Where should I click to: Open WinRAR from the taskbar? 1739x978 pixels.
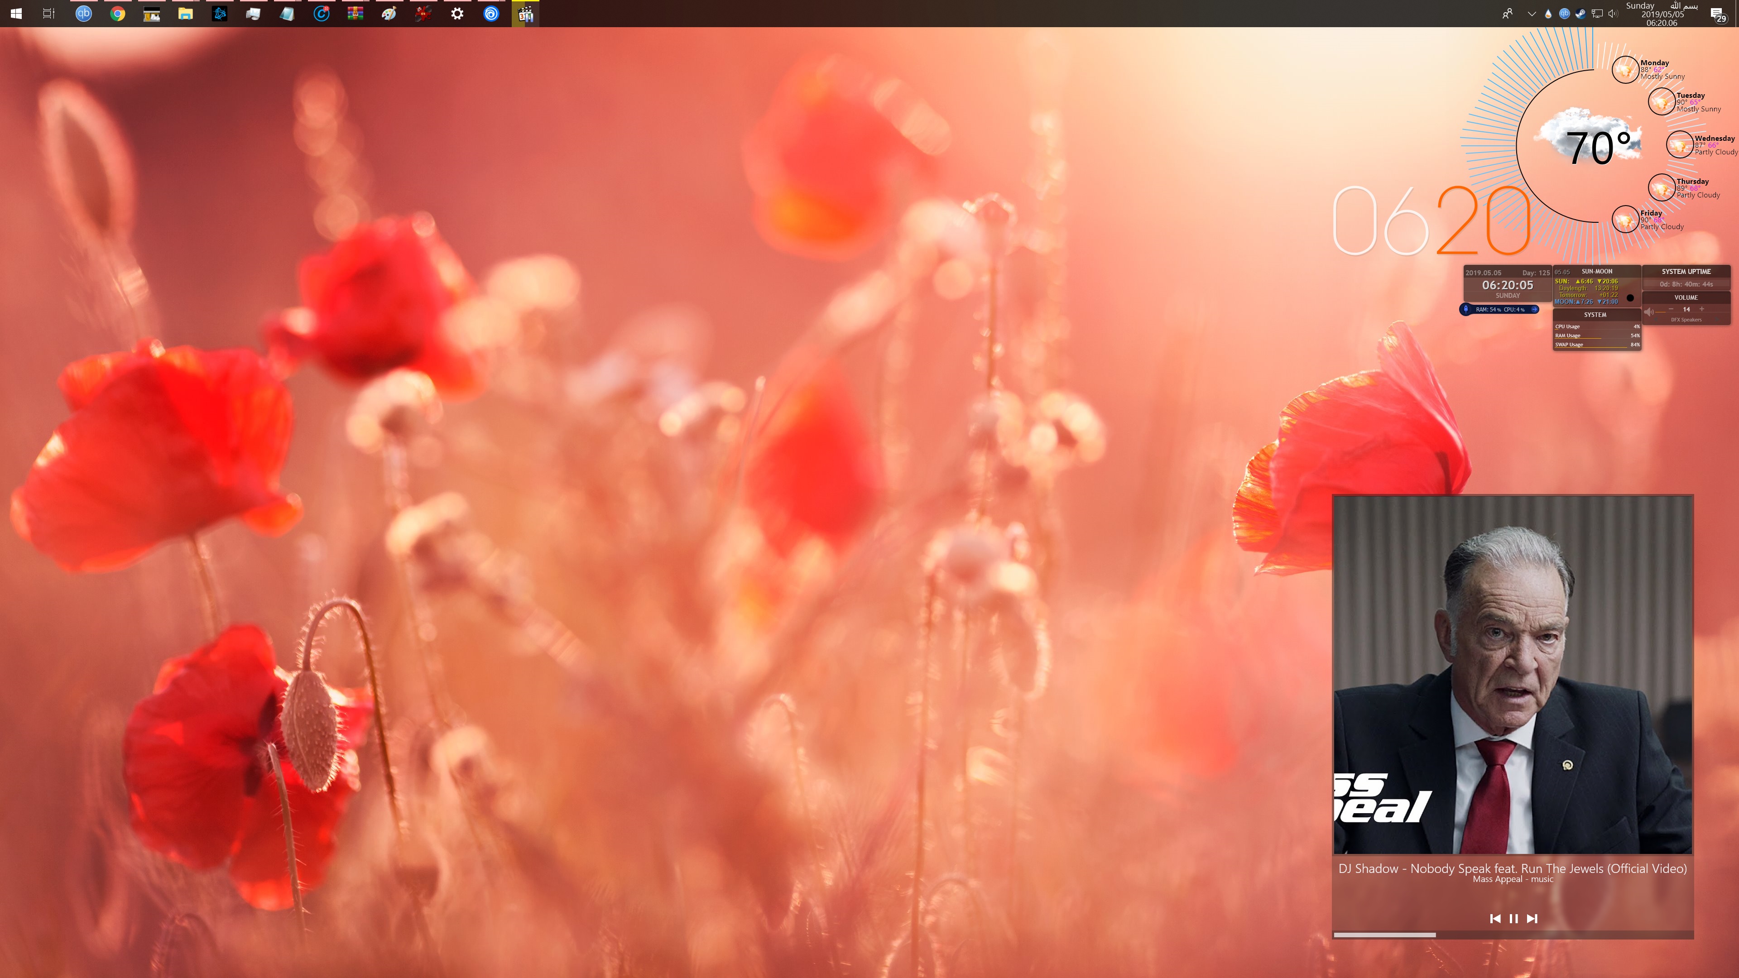355,14
